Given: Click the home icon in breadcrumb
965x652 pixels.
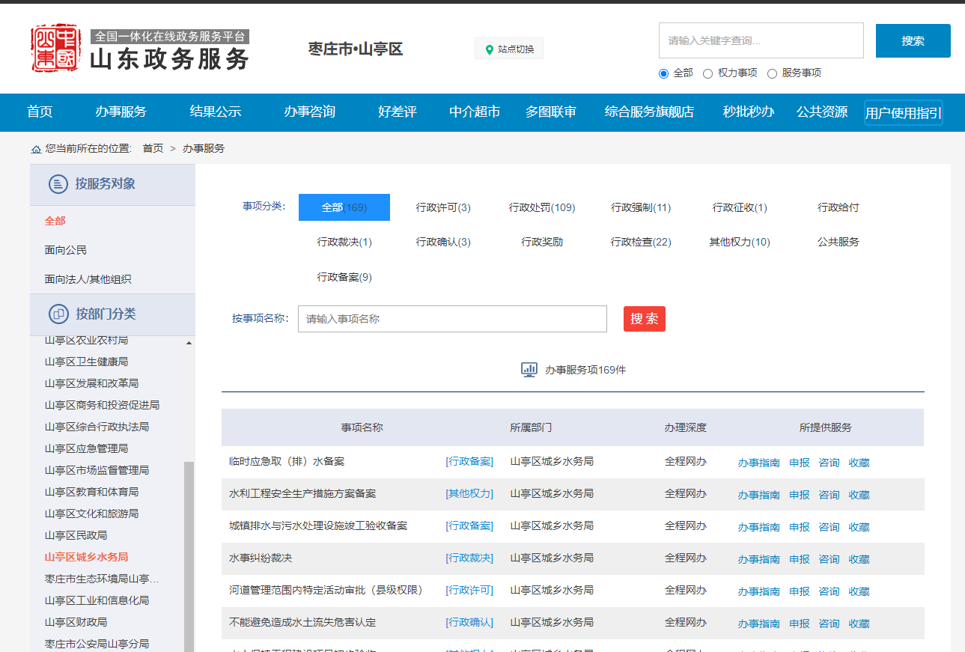Looking at the screenshot, I should [36, 149].
